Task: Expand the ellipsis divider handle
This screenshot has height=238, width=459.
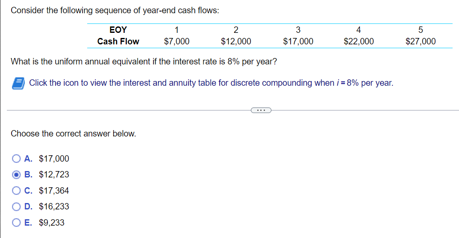Action: point(261,110)
